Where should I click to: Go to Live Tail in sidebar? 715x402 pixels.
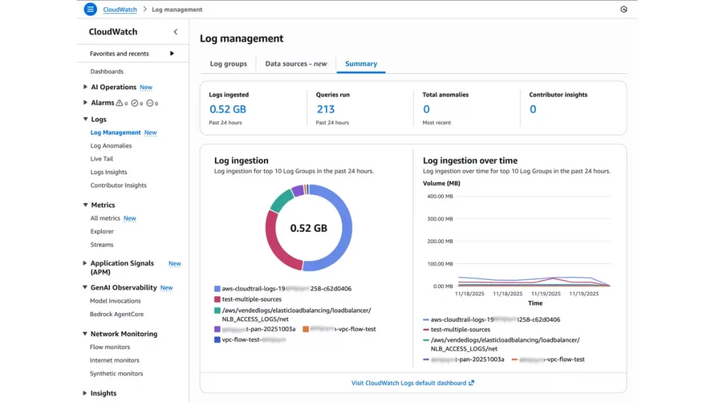[101, 159]
